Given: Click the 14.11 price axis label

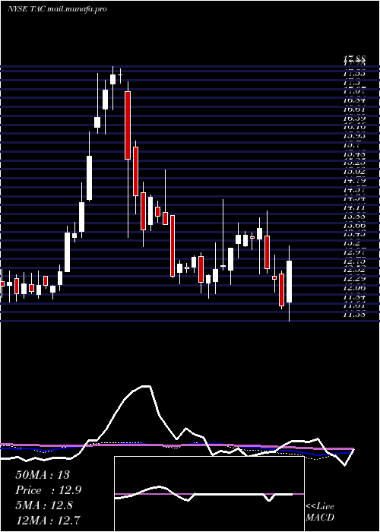Looking at the screenshot, I should (x=354, y=207).
